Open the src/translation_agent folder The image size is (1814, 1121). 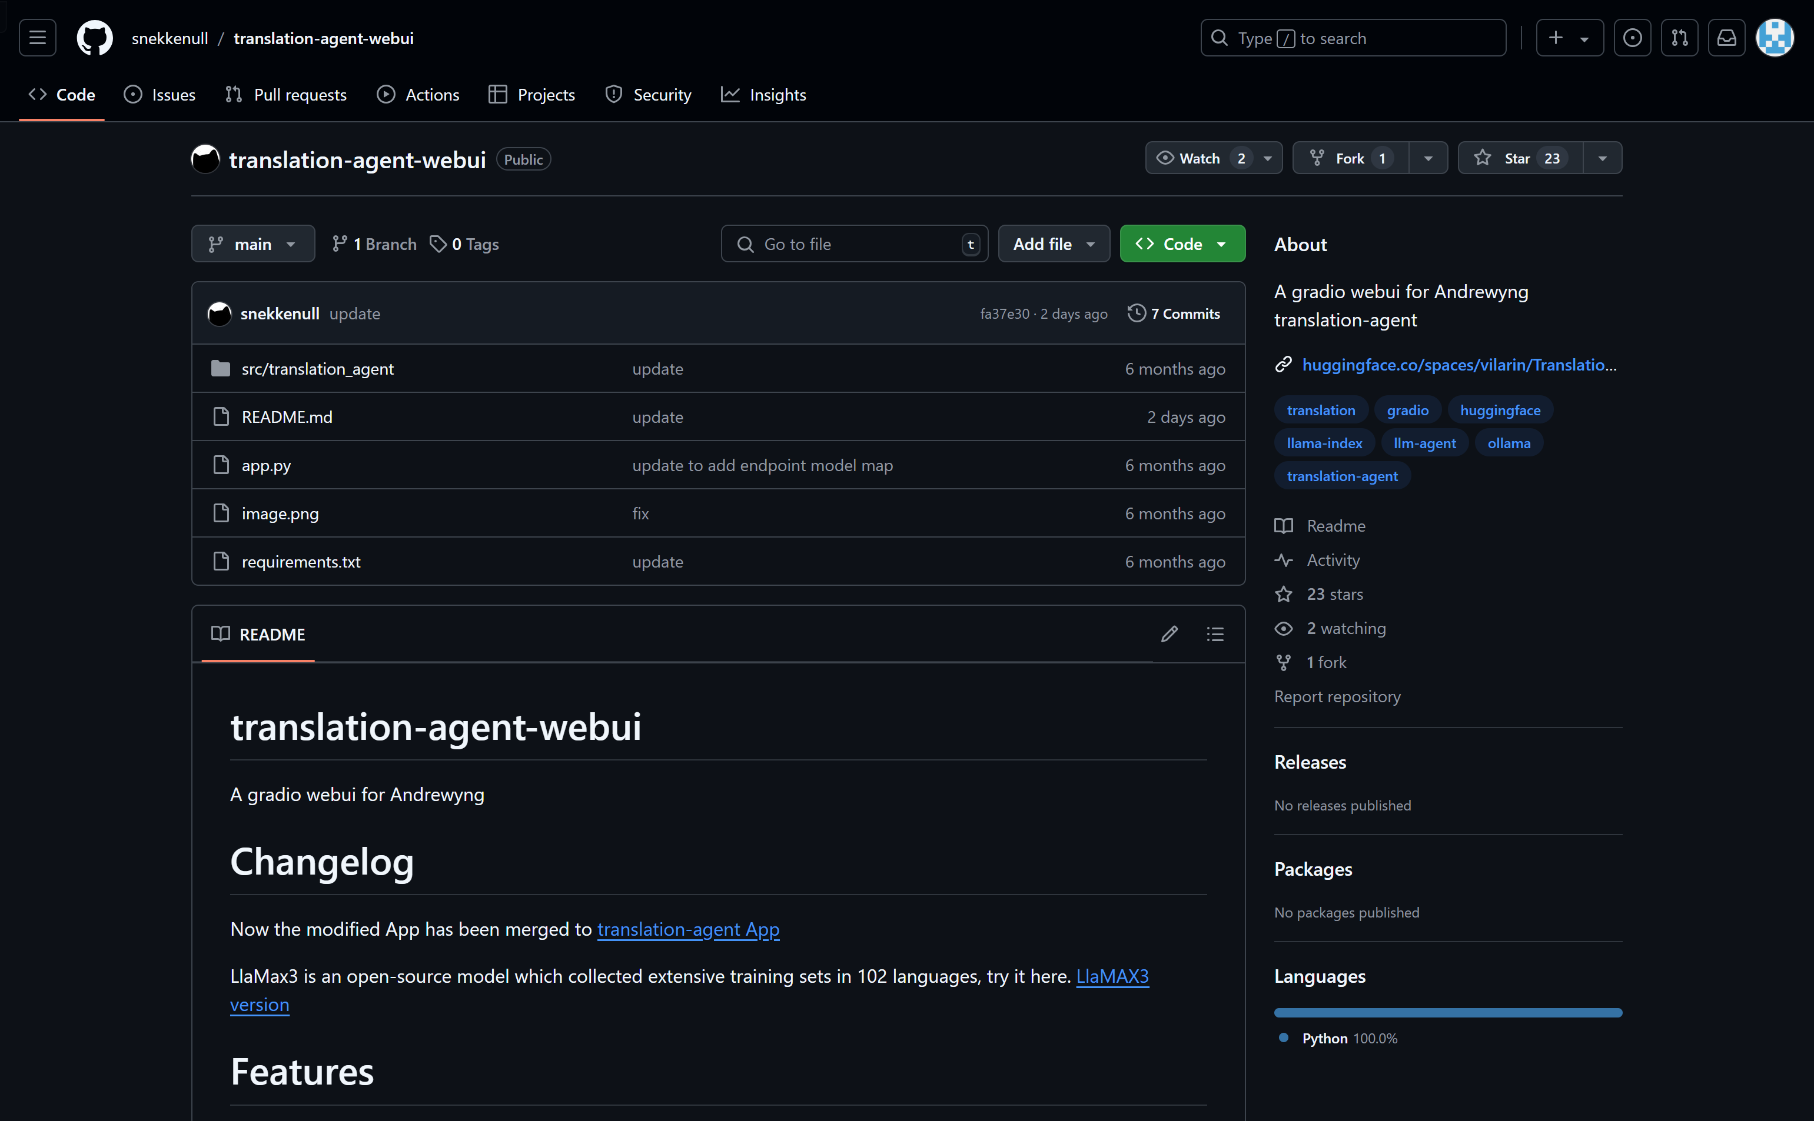[318, 369]
